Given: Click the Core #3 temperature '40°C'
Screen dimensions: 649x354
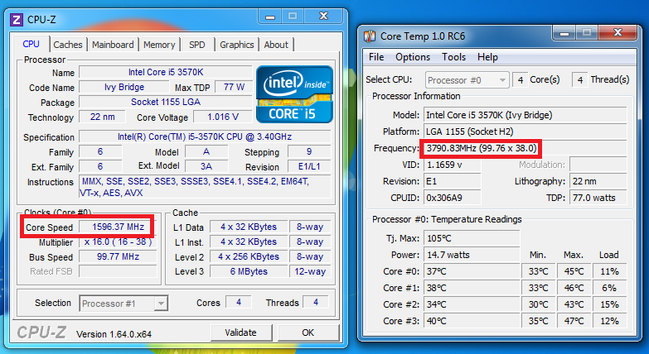Looking at the screenshot, I should click(x=472, y=321).
